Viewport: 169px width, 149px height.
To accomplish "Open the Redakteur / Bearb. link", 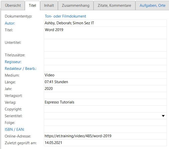I will (21, 69).
